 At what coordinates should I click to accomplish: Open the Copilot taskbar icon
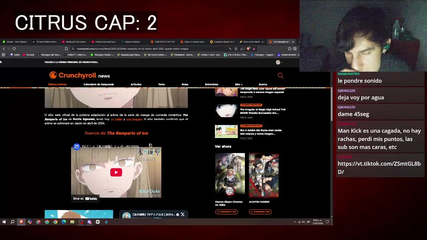point(30,222)
